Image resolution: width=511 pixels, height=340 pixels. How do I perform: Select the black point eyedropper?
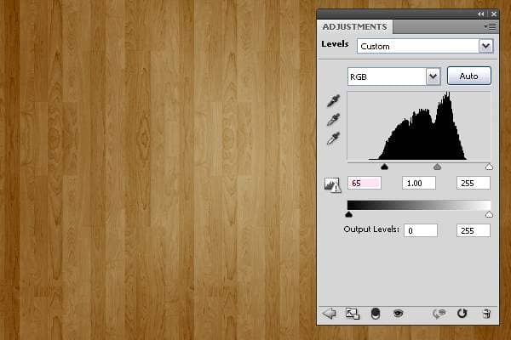tap(333, 101)
